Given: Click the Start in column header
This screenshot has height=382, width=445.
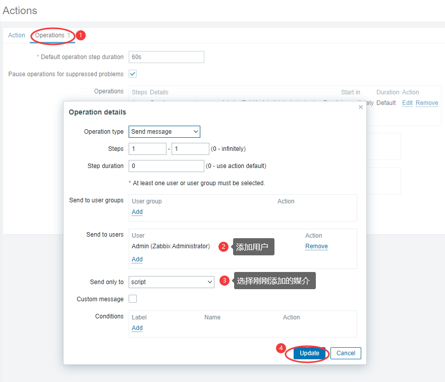Looking at the screenshot, I should 351,92.
